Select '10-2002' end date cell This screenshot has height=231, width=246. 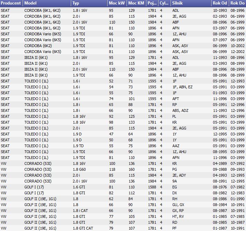237,46
